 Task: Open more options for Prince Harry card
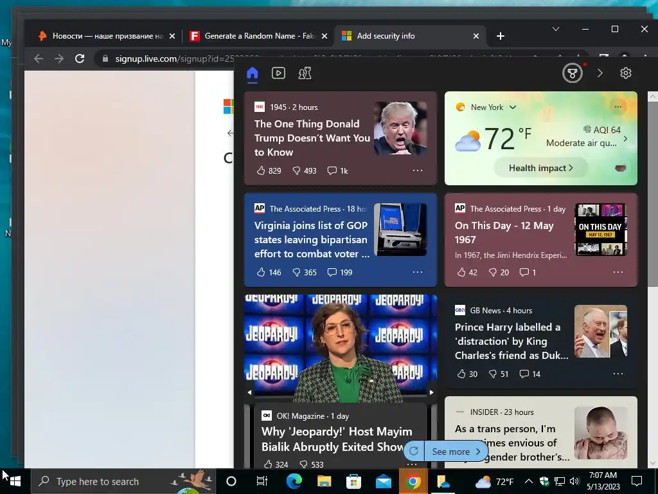coord(618,374)
